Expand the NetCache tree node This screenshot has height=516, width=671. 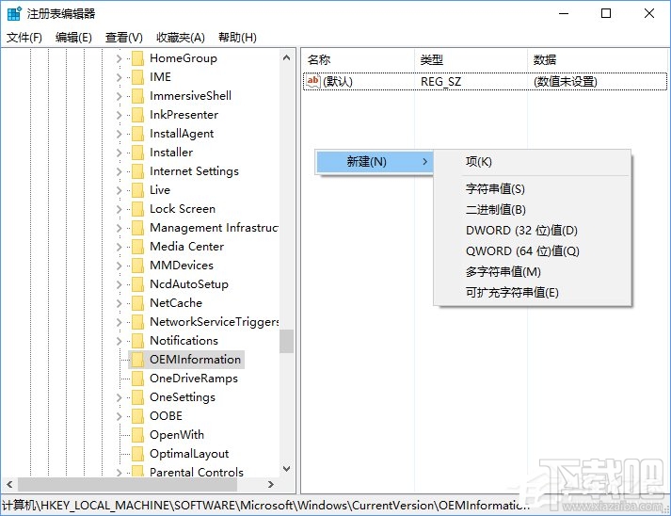pos(119,303)
